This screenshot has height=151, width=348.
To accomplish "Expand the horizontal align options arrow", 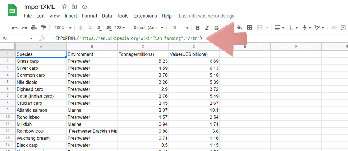I will click(x=283, y=28).
